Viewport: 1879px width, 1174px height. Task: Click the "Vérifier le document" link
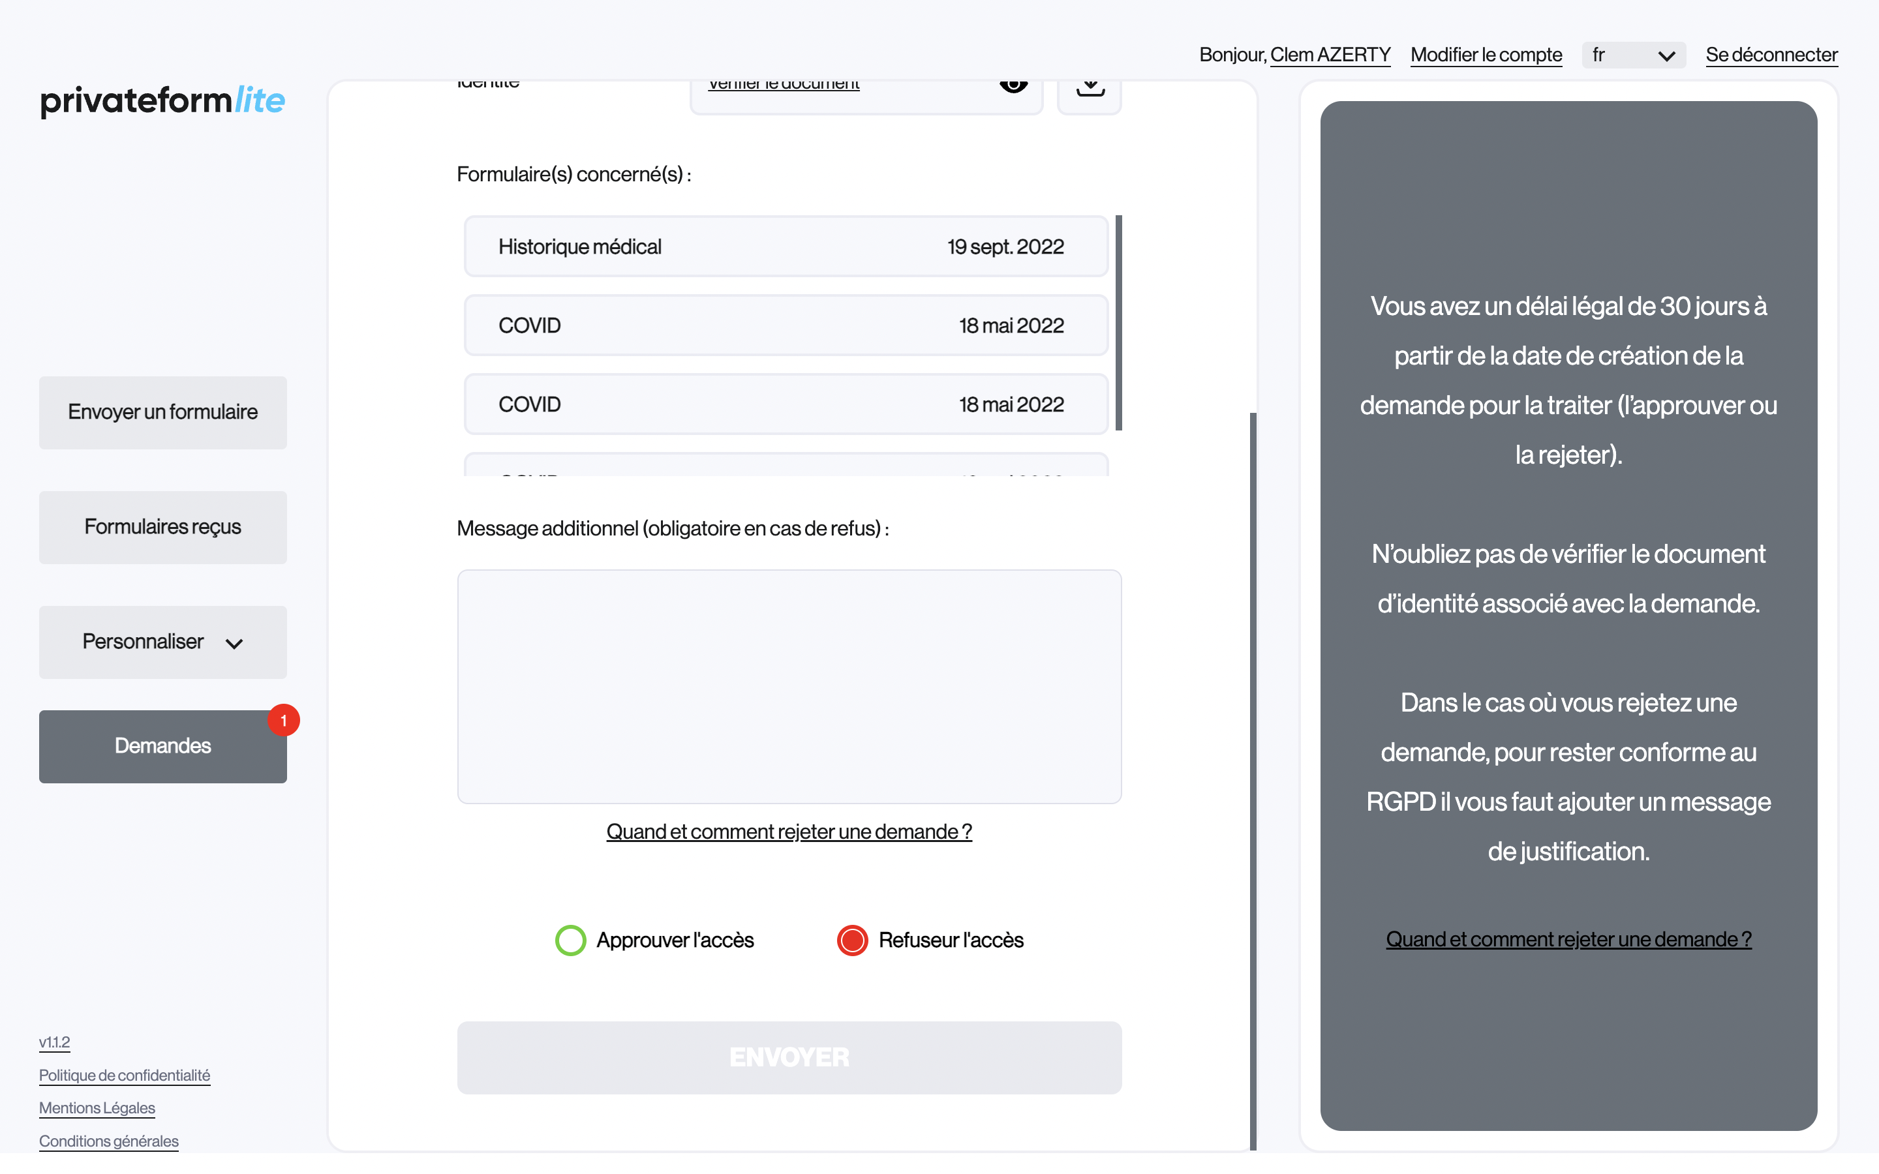(x=783, y=84)
